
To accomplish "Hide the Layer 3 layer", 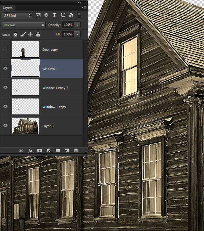I will [x=5, y=126].
